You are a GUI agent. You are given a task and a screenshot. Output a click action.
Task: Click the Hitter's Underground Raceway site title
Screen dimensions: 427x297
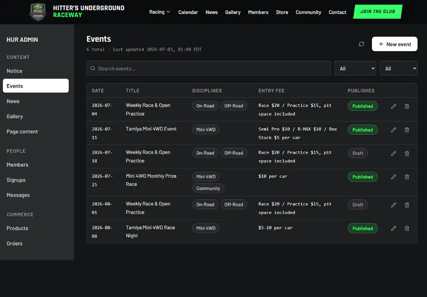point(89,12)
